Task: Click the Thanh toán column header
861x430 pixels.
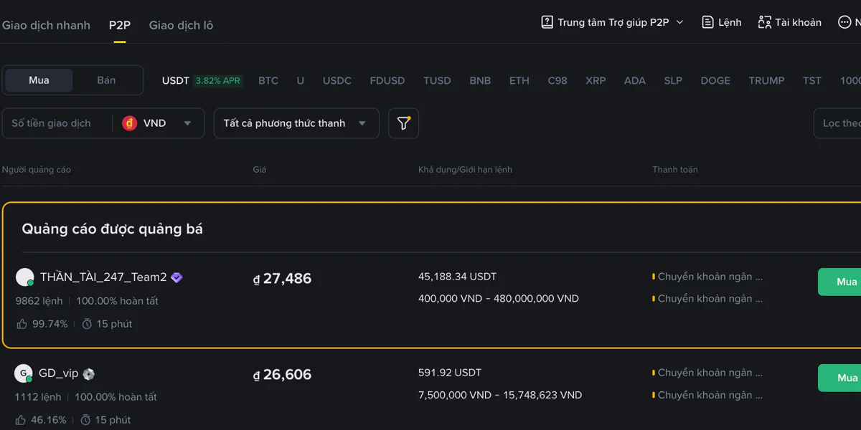Action: coord(675,170)
